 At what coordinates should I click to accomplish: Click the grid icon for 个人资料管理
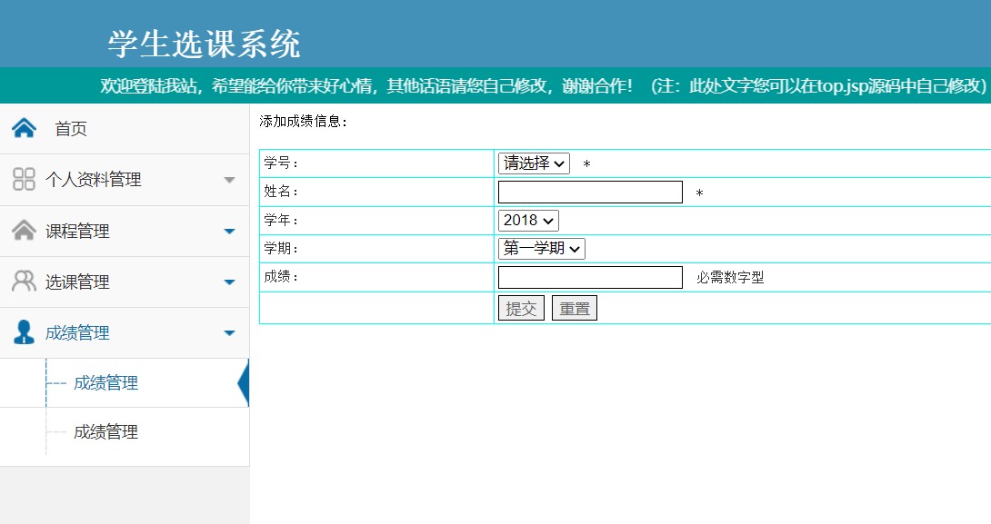click(24, 179)
